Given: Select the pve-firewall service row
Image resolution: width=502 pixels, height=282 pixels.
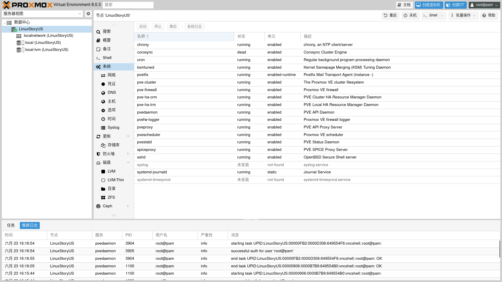Looking at the screenshot, I should [317, 90].
